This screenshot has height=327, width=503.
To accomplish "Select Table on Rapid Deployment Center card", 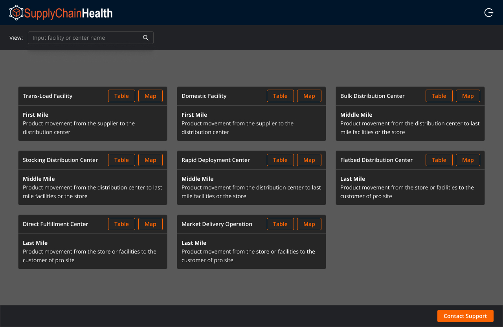I will click(280, 160).
